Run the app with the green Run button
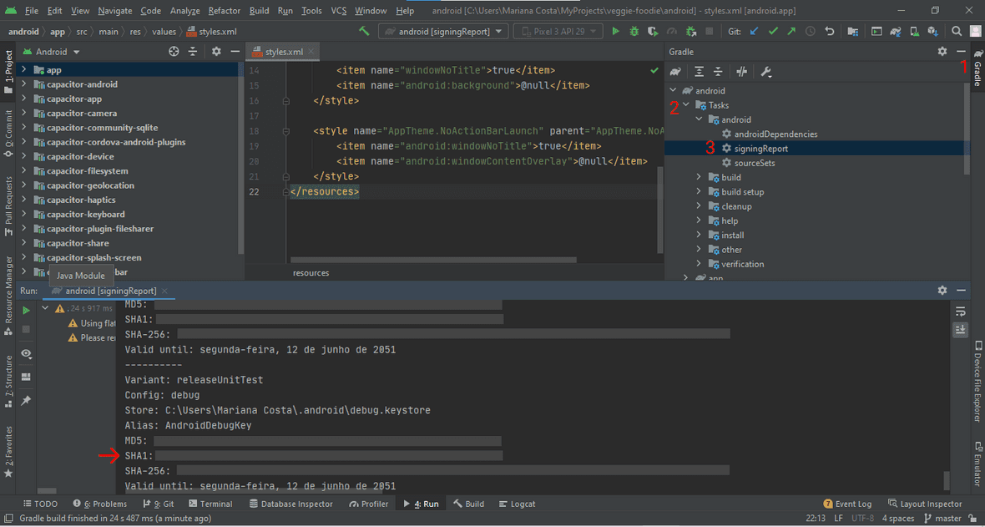985x527 pixels. 615,31
